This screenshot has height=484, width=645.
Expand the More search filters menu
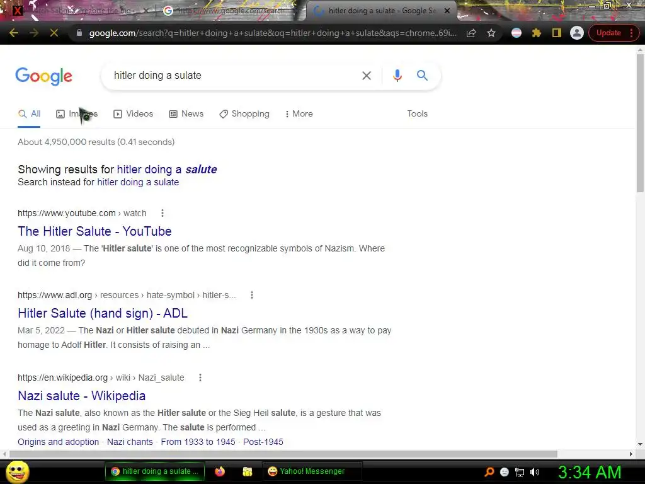[299, 114]
